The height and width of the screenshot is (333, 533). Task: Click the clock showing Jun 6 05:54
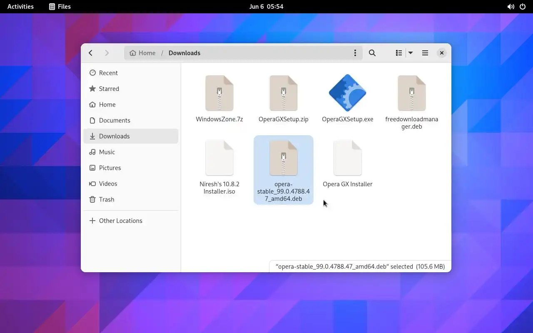click(x=266, y=7)
